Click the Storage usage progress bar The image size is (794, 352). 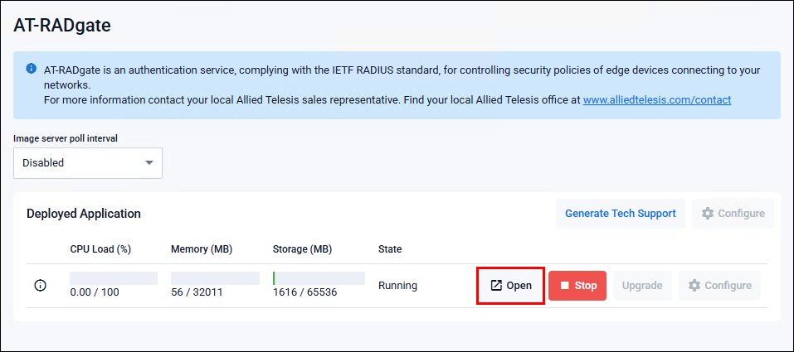pyautogui.click(x=319, y=278)
